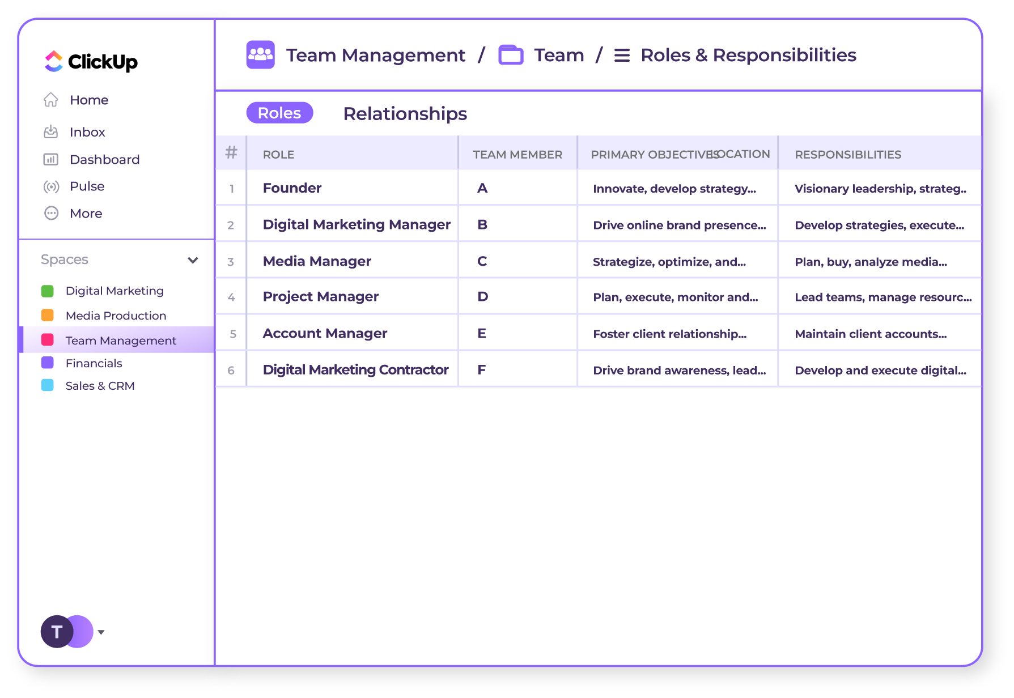Open Pulse via the signal icon
1014x698 pixels.
coord(51,186)
